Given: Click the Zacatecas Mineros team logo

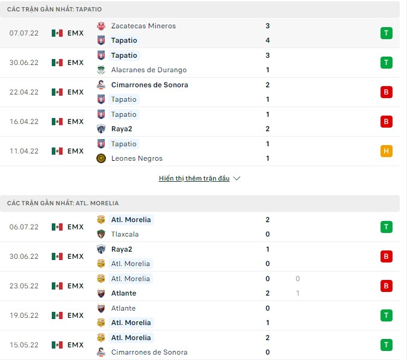Looking at the screenshot, I should click(101, 26).
